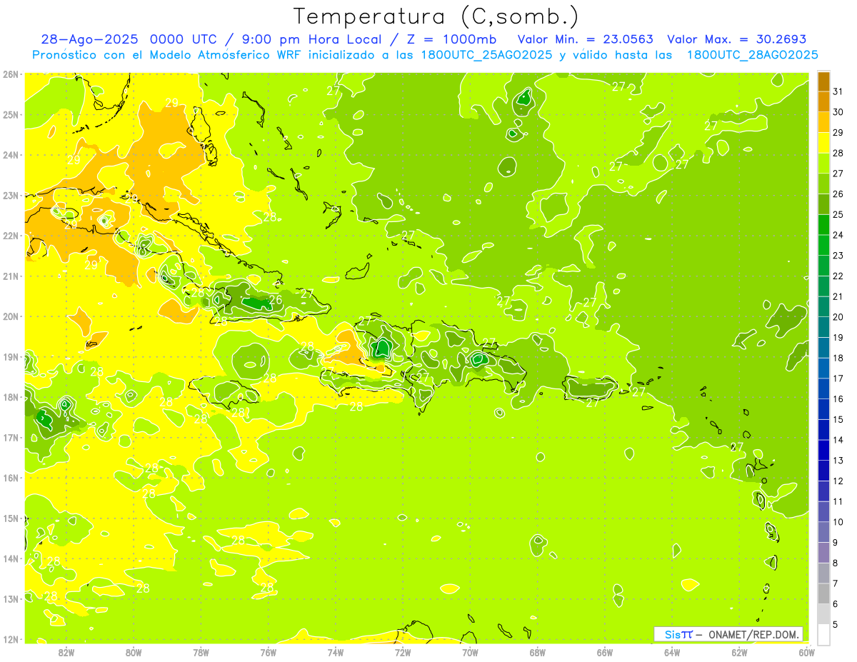
Task: Click the 23N latitude axis label
Action: [11, 195]
